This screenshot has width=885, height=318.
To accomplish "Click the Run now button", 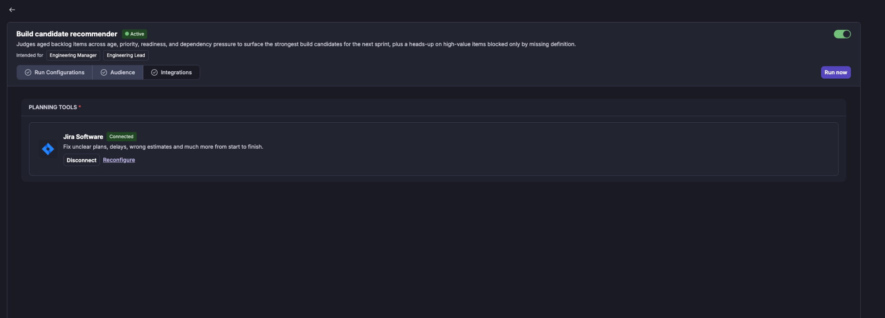I will pyautogui.click(x=835, y=73).
